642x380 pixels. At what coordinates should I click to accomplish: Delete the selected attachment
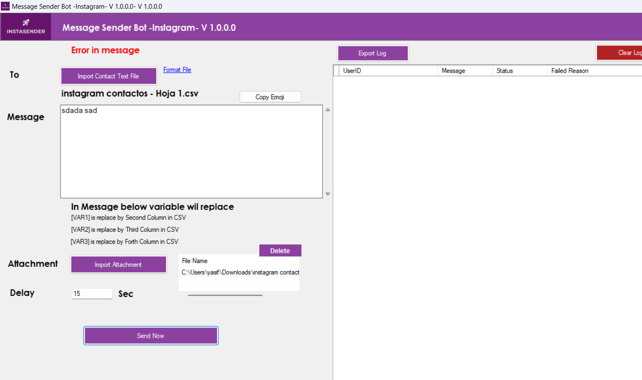click(x=280, y=251)
